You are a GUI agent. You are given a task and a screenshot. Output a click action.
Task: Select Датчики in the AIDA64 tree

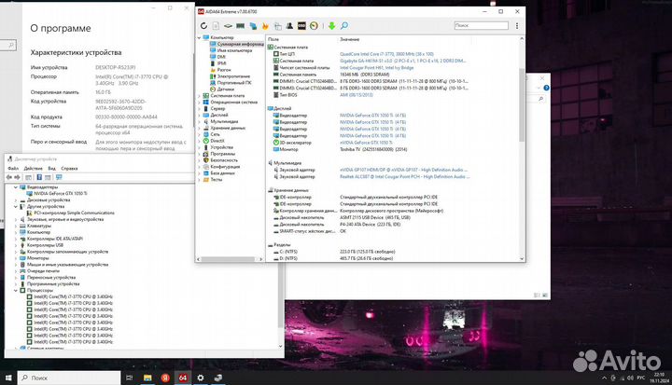226,89
